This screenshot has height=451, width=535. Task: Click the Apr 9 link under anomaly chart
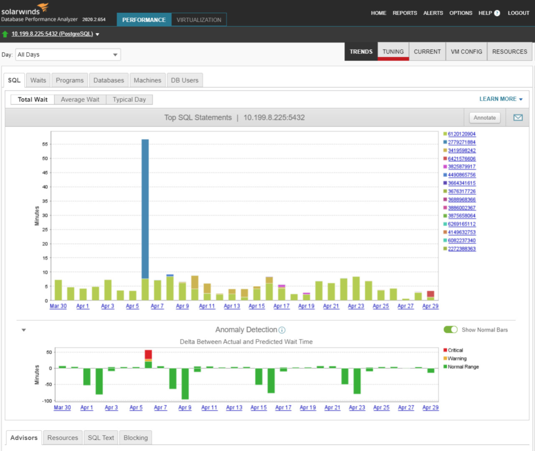pyautogui.click(x=185, y=408)
